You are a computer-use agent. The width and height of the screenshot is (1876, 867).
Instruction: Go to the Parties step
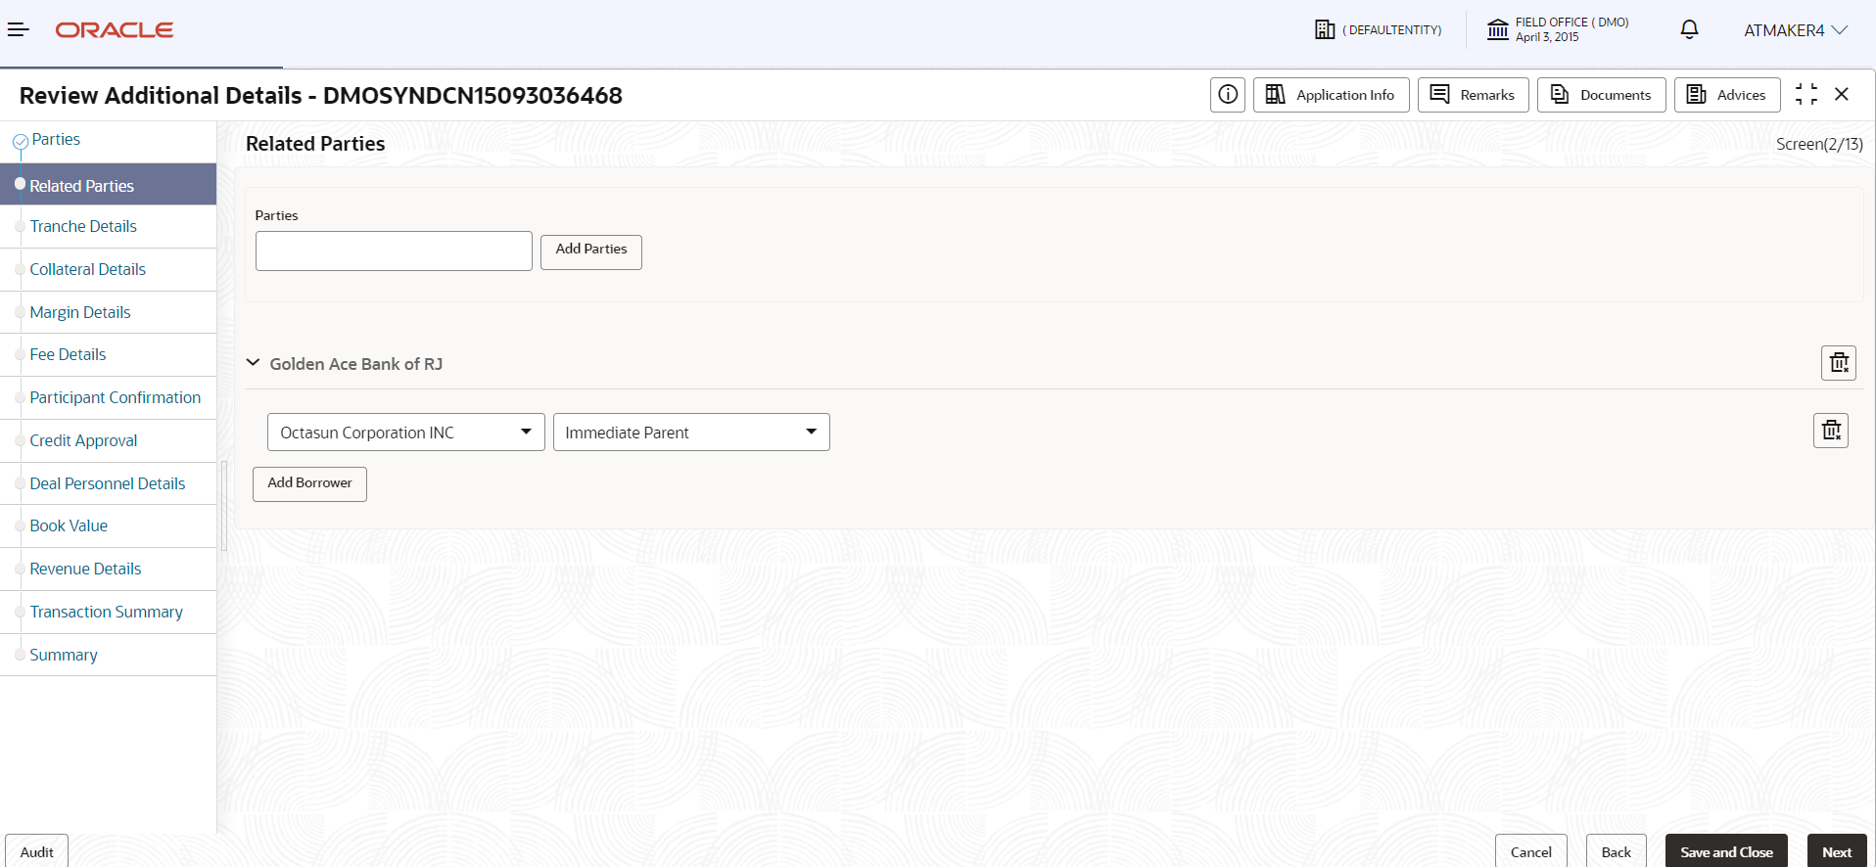[x=56, y=140]
